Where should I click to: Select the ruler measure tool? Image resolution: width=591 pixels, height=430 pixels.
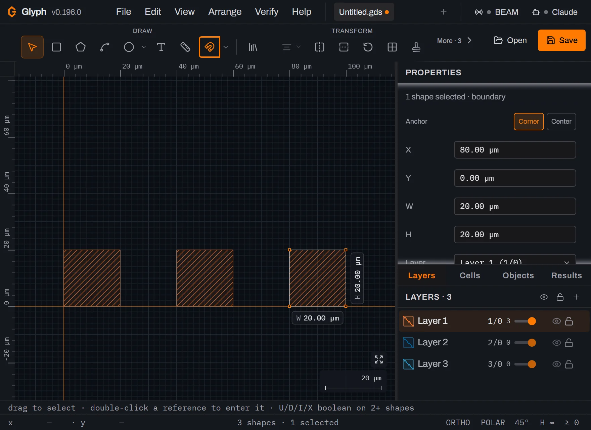point(185,47)
